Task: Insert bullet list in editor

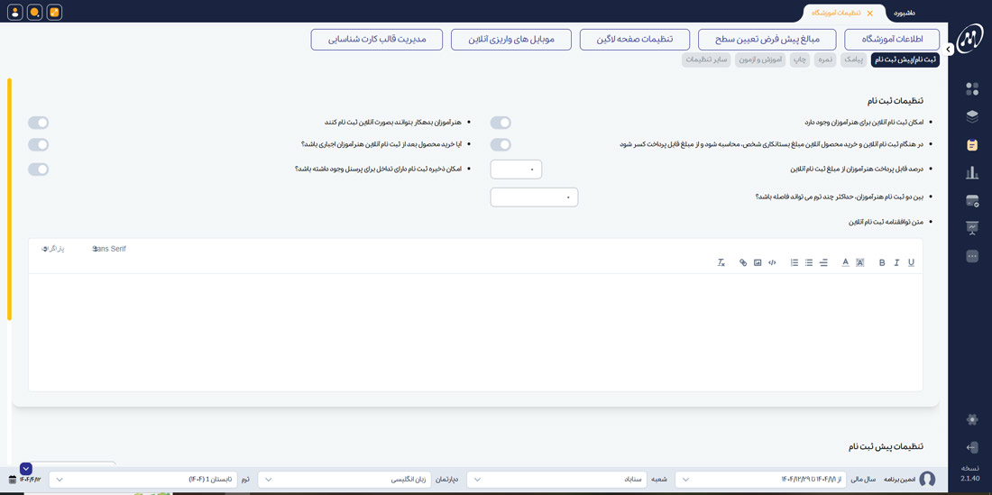Action: point(809,263)
